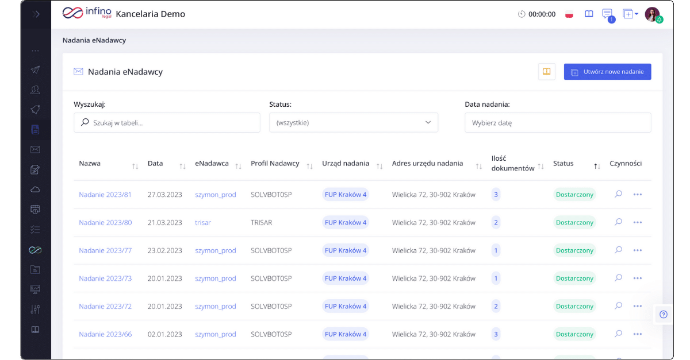Image resolution: width=690 pixels, height=360 pixels.
Task: Preview Nadanie 2023/81 with magnifier icon
Action: point(618,194)
